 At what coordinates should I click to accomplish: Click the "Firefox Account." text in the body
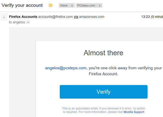(x=104, y=74)
